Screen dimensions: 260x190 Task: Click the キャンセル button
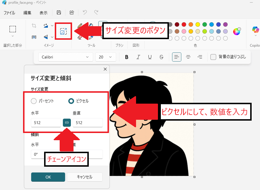[x=84, y=177]
